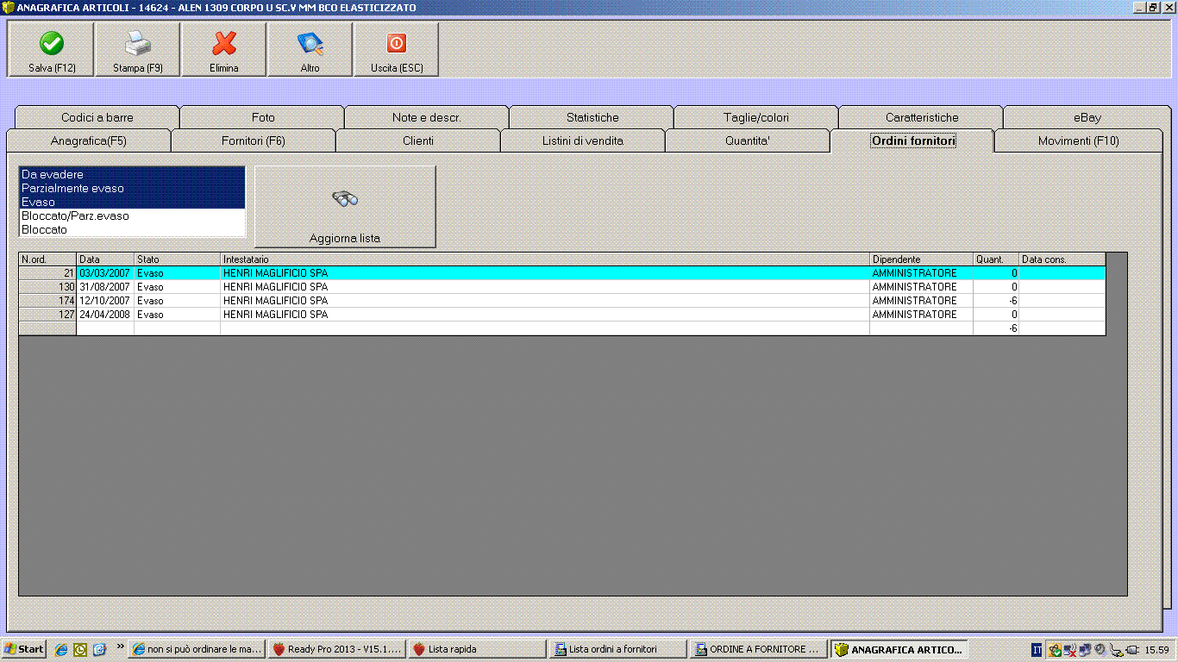Click the Stato column header
The width and height of the screenshot is (1178, 662).
tap(177, 259)
